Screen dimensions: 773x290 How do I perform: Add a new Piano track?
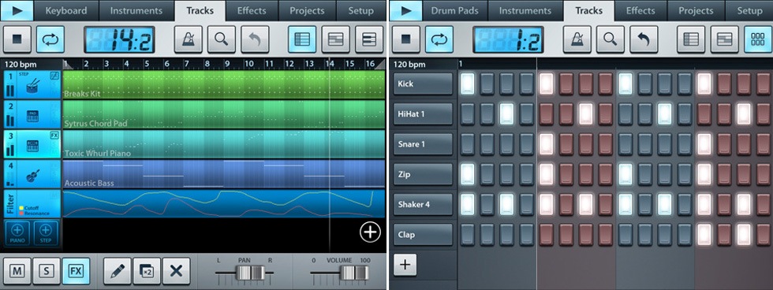tap(17, 233)
